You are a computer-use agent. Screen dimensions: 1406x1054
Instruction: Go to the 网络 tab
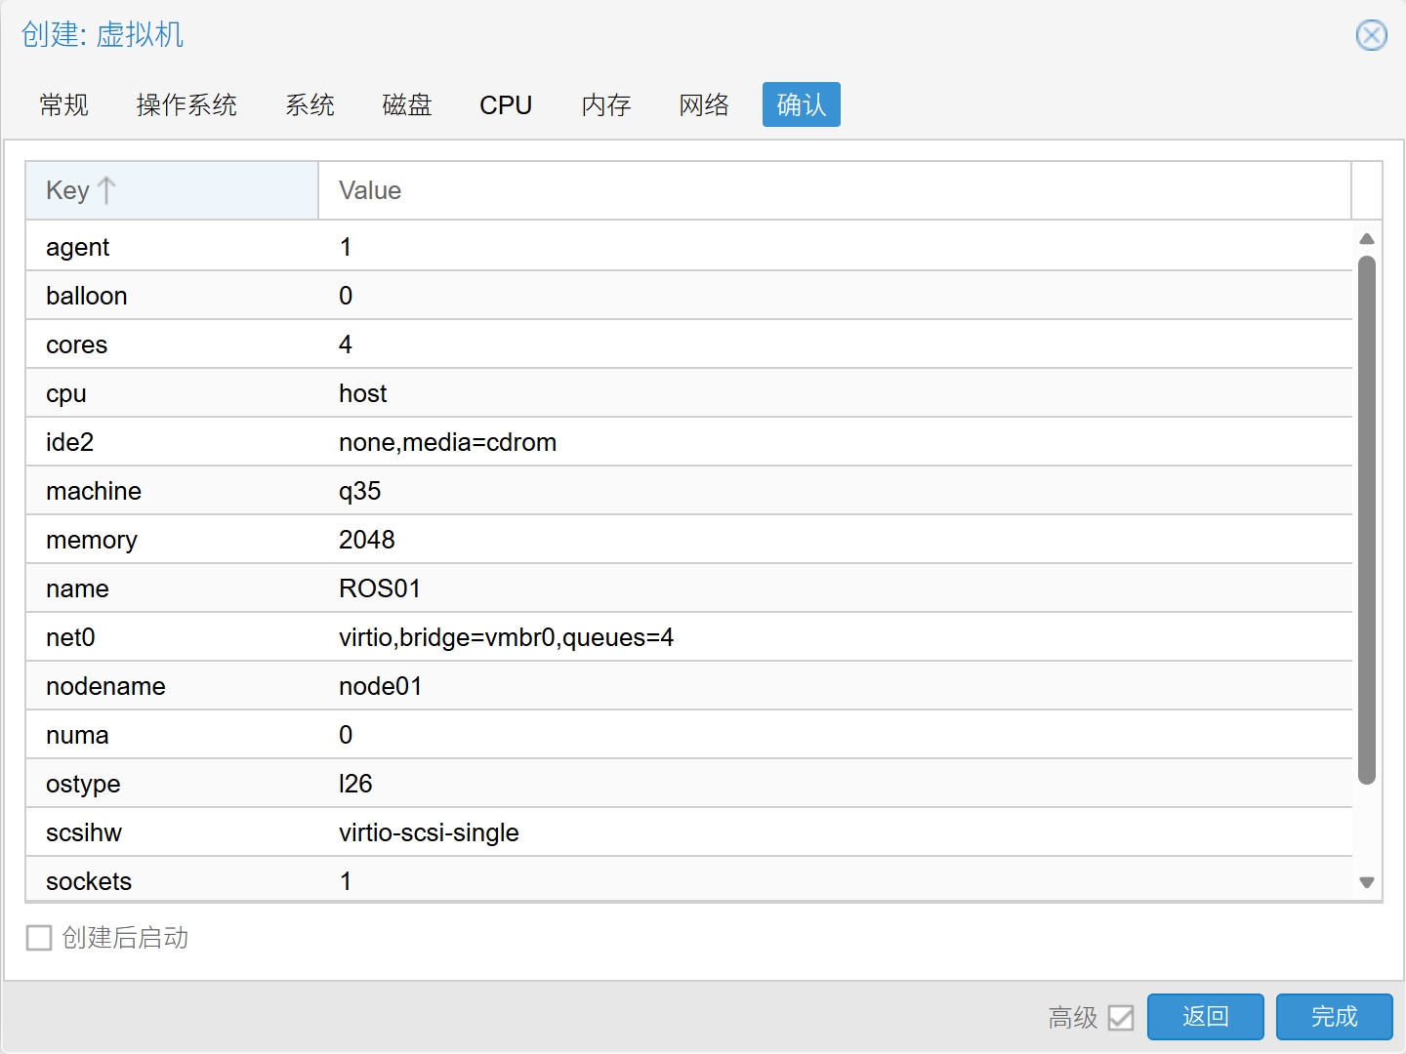tap(704, 105)
